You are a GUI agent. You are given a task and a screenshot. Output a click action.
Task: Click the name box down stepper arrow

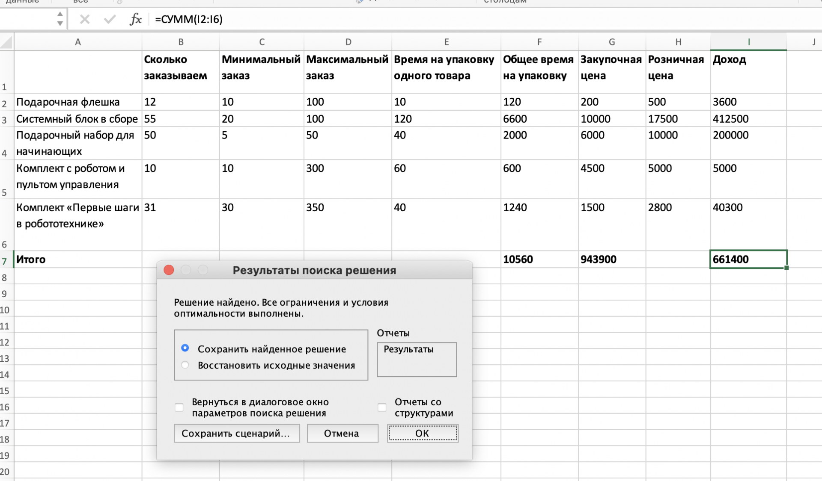click(60, 23)
